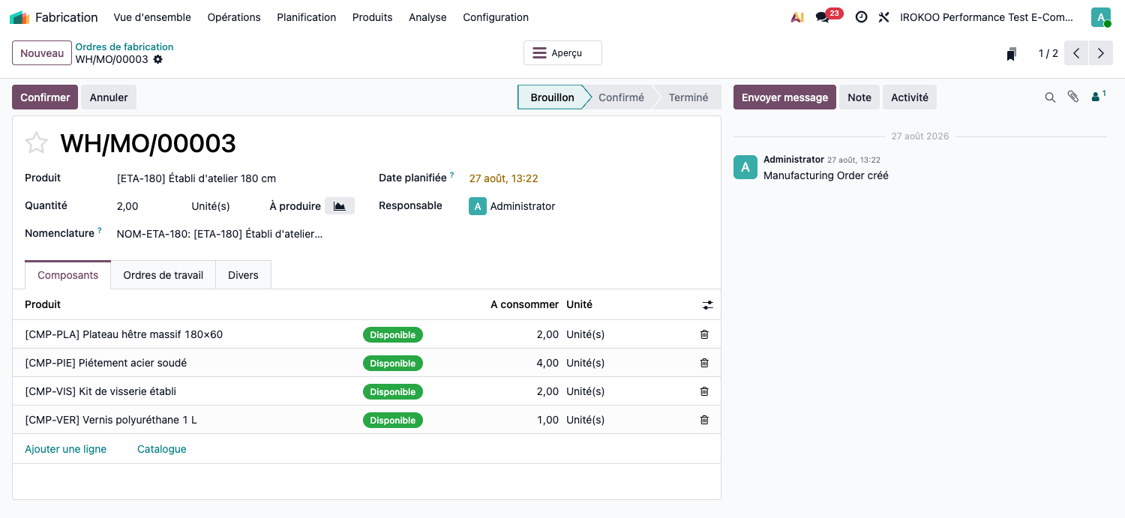Screen dimensions: 1125x518
Task: Open the forecast chart icon beside À produire
Action: coord(340,206)
